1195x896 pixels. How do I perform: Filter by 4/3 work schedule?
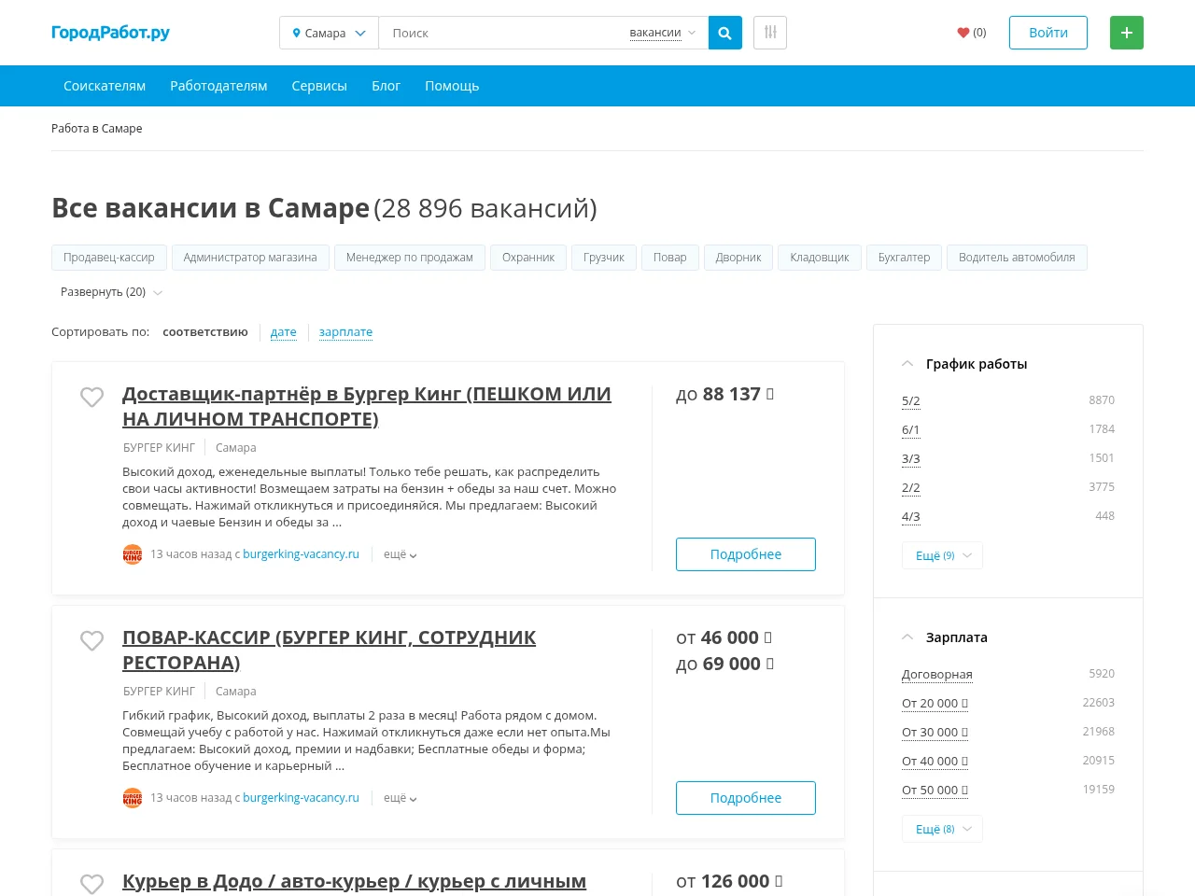(911, 517)
